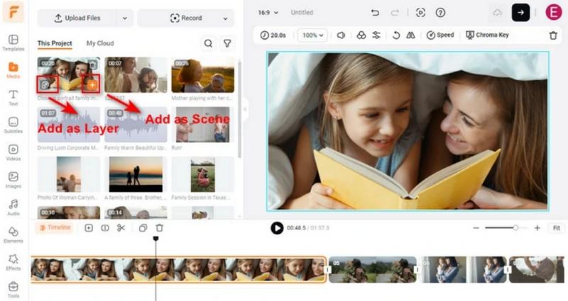Select the Mother playing with her child clip
568x301 pixels.
pyautogui.click(x=203, y=75)
